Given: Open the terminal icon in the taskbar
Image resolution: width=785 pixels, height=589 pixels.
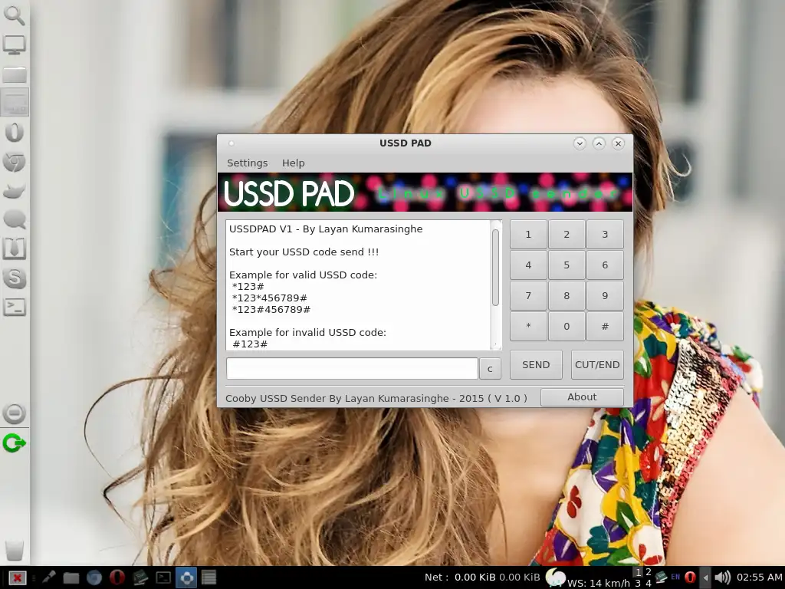Looking at the screenshot, I should 163,578.
